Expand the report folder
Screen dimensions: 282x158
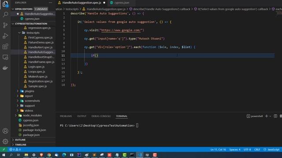click(x=18, y=96)
